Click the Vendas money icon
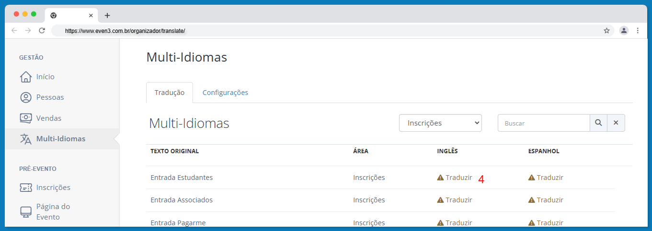Viewport: 652px width, 231px height. tap(26, 118)
